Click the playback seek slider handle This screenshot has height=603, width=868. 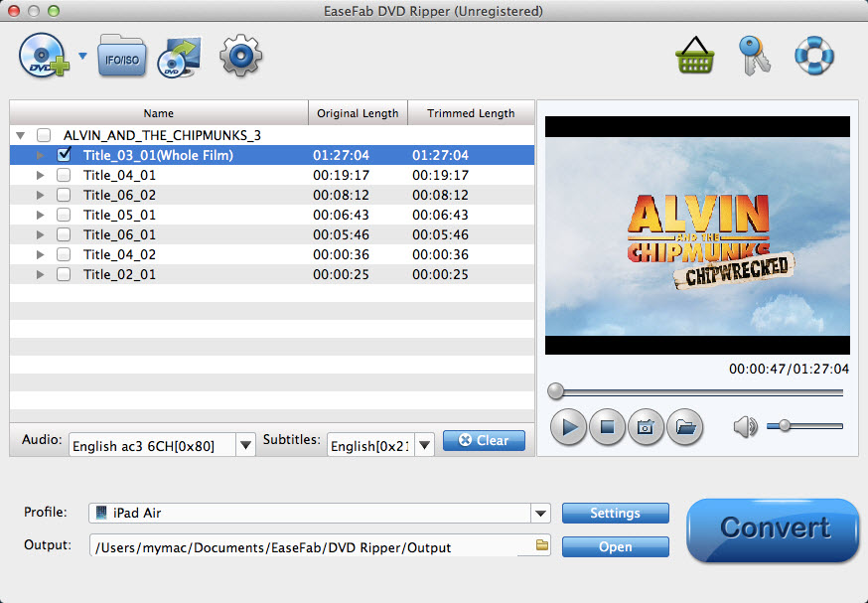(555, 391)
